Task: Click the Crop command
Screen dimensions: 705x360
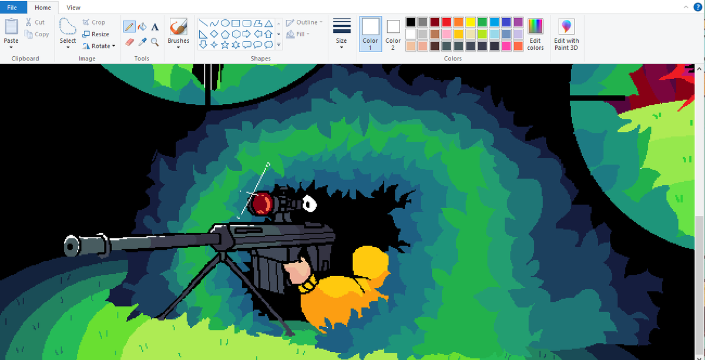Action: coord(94,22)
